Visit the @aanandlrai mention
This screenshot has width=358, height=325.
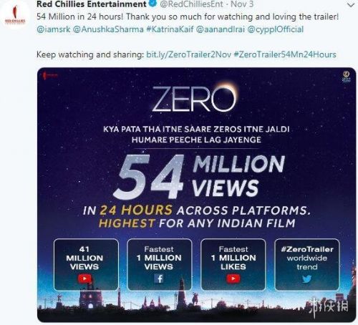[221, 29]
